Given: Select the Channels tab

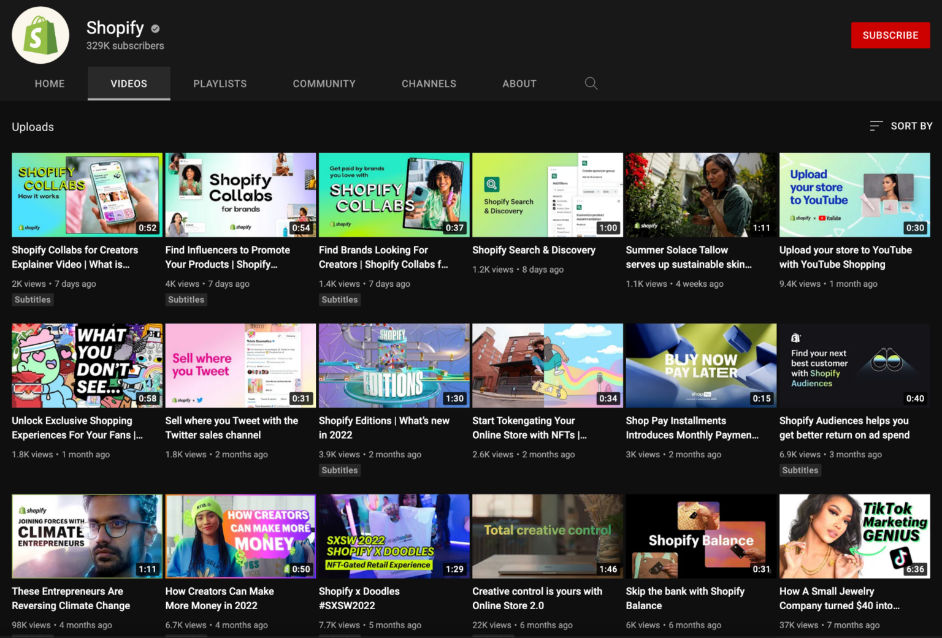Looking at the screenshot, I should (x=429, y=83).
